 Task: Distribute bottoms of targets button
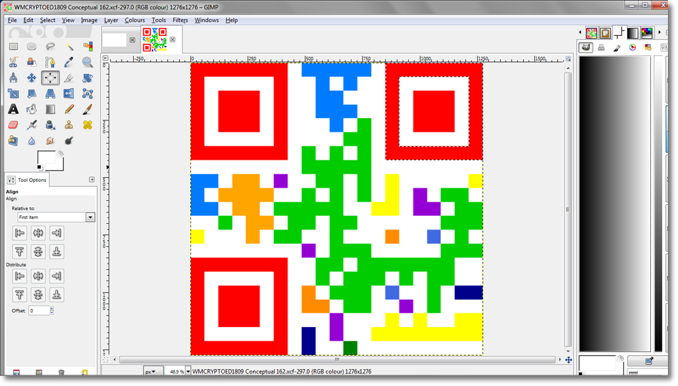[x=56, y=295]
